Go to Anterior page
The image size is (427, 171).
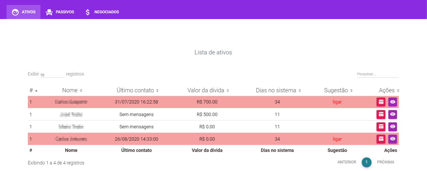point(347,162)
